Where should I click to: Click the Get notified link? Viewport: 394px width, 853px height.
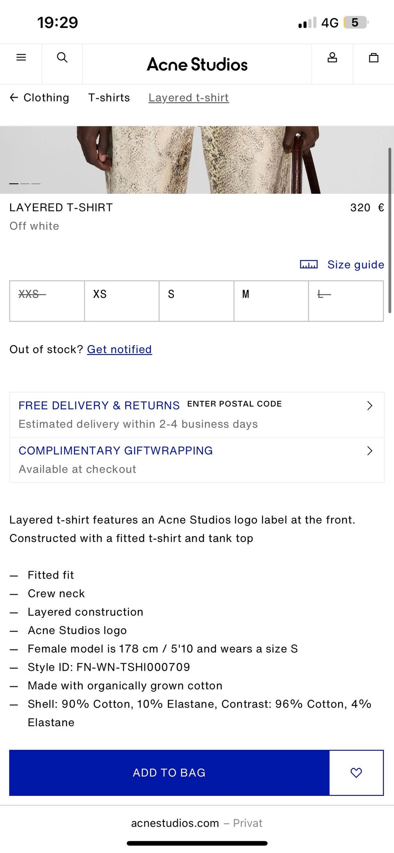[x=119, y=349]
